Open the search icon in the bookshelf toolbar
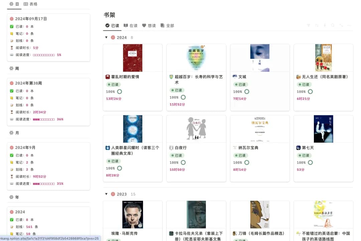The height and width of the screenshot is (241, 361). (x=333, y=25)
